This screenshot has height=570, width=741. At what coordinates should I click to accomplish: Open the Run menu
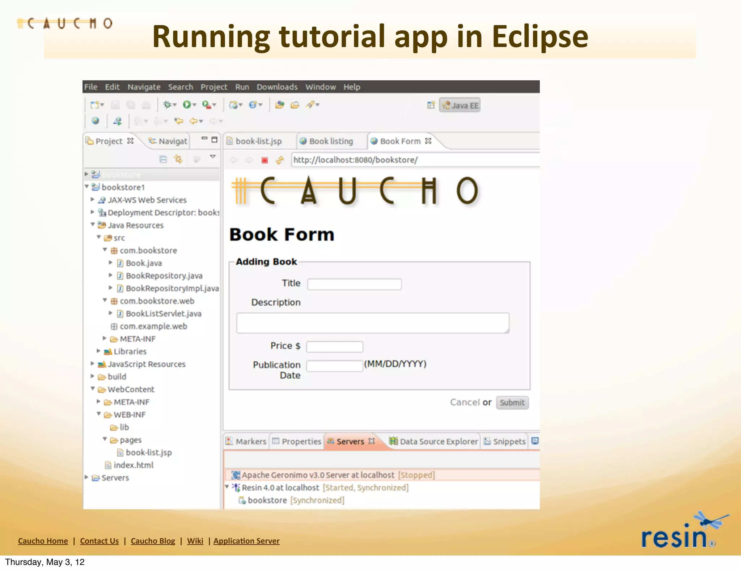(x=242, y=87)
